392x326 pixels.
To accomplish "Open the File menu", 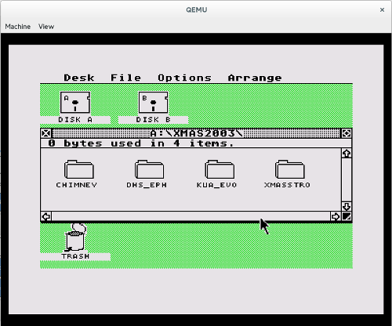I will click(x=125, y=78).
